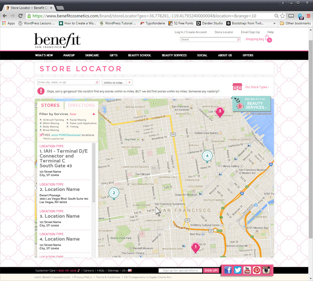Click the store types pink shop icon

[237, 86]
